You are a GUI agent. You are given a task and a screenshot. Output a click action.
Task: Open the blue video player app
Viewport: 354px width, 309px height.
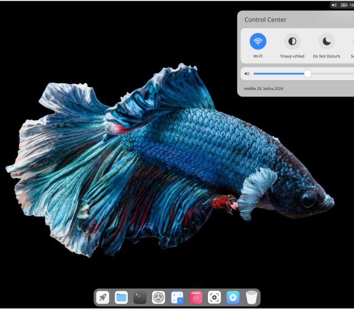(233, 297)
